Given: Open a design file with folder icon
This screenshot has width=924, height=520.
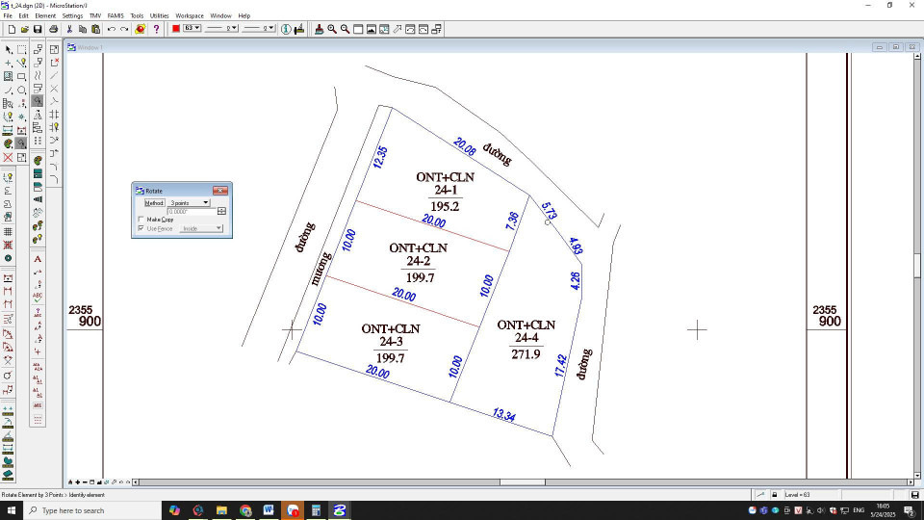Looking at the screenshot, I should point(24,30).
